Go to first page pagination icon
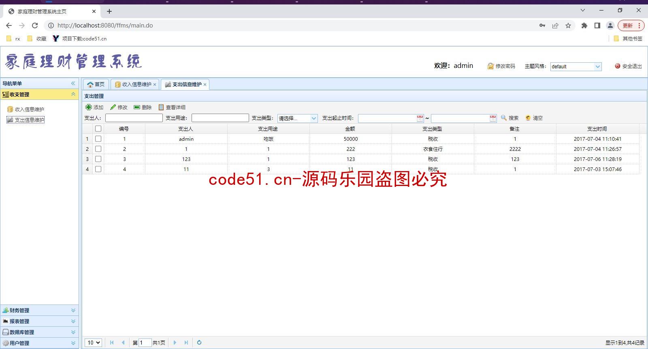This screenshot has height=349, width=648. tap(112, 343)
